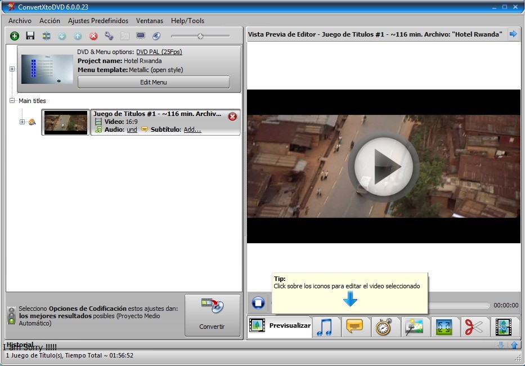Click the Historial panel up arrow
The width and height of the screenshot is (525, 366).
tap(514, 345)
